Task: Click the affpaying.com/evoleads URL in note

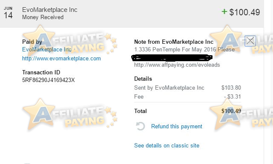Action: 177,65
